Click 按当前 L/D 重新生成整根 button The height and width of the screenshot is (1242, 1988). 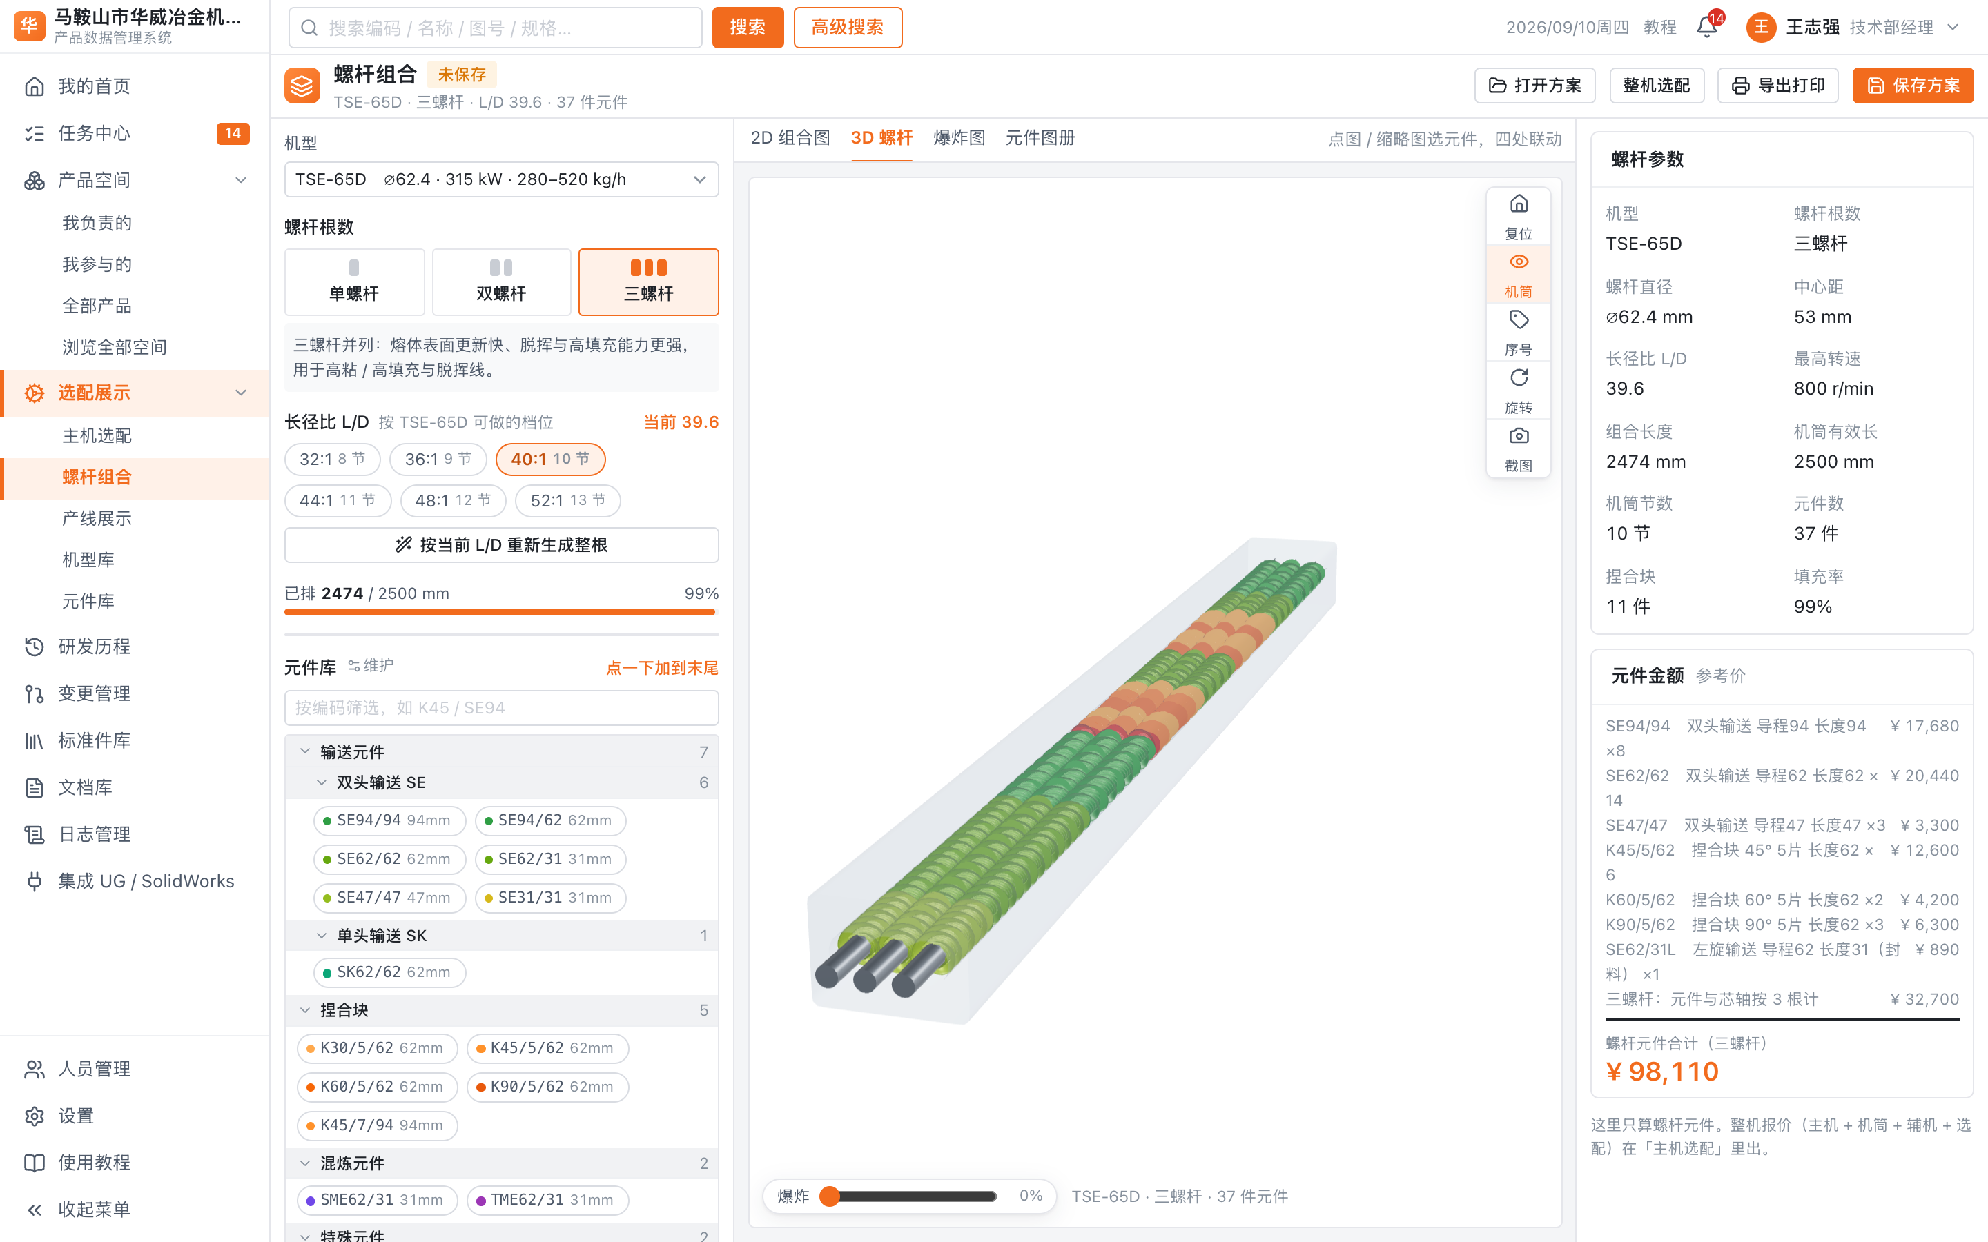click(501, 544)
